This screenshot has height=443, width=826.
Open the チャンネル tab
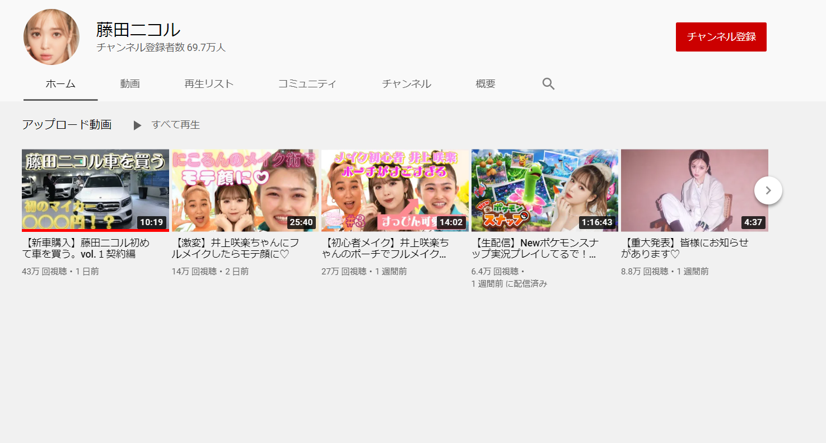(x=407, y=84)
